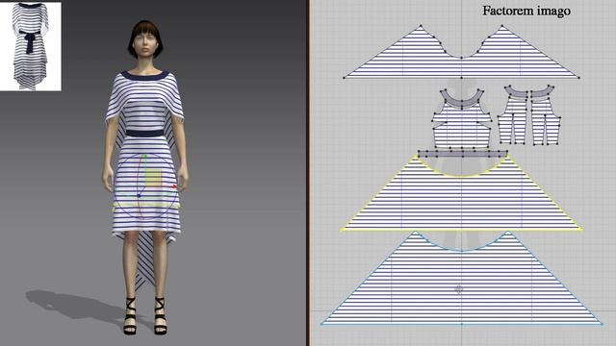The width and height of the screenshot is (616, 346).
Task: Click the blue center point of the gizmo
Action: coord(139,195)
